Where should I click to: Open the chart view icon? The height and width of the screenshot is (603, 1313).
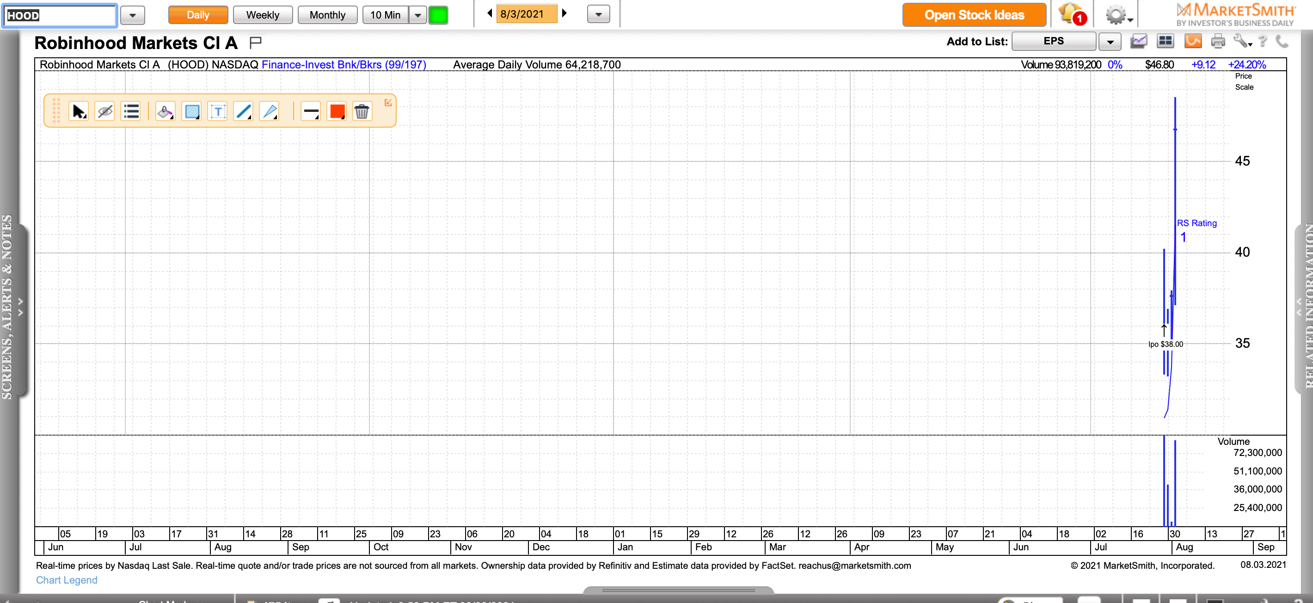coord(1139,41)
